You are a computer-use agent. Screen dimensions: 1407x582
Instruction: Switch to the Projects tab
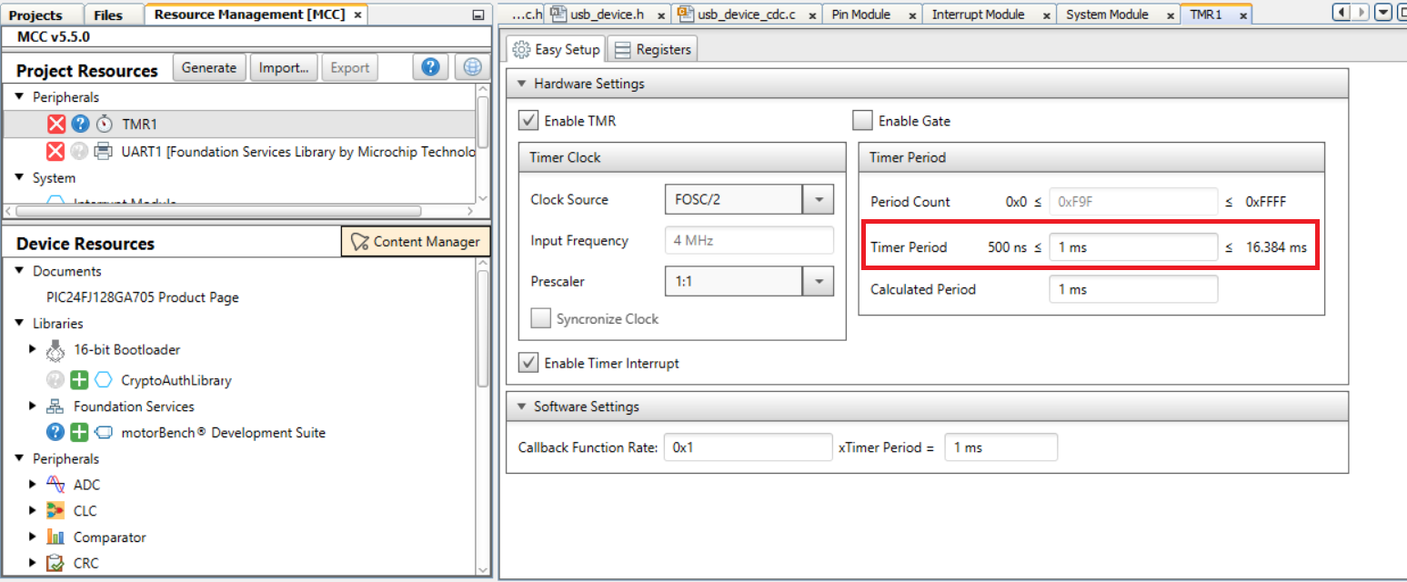(x=42, y=15)
